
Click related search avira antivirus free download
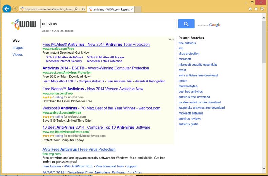[x=198, y=75]
